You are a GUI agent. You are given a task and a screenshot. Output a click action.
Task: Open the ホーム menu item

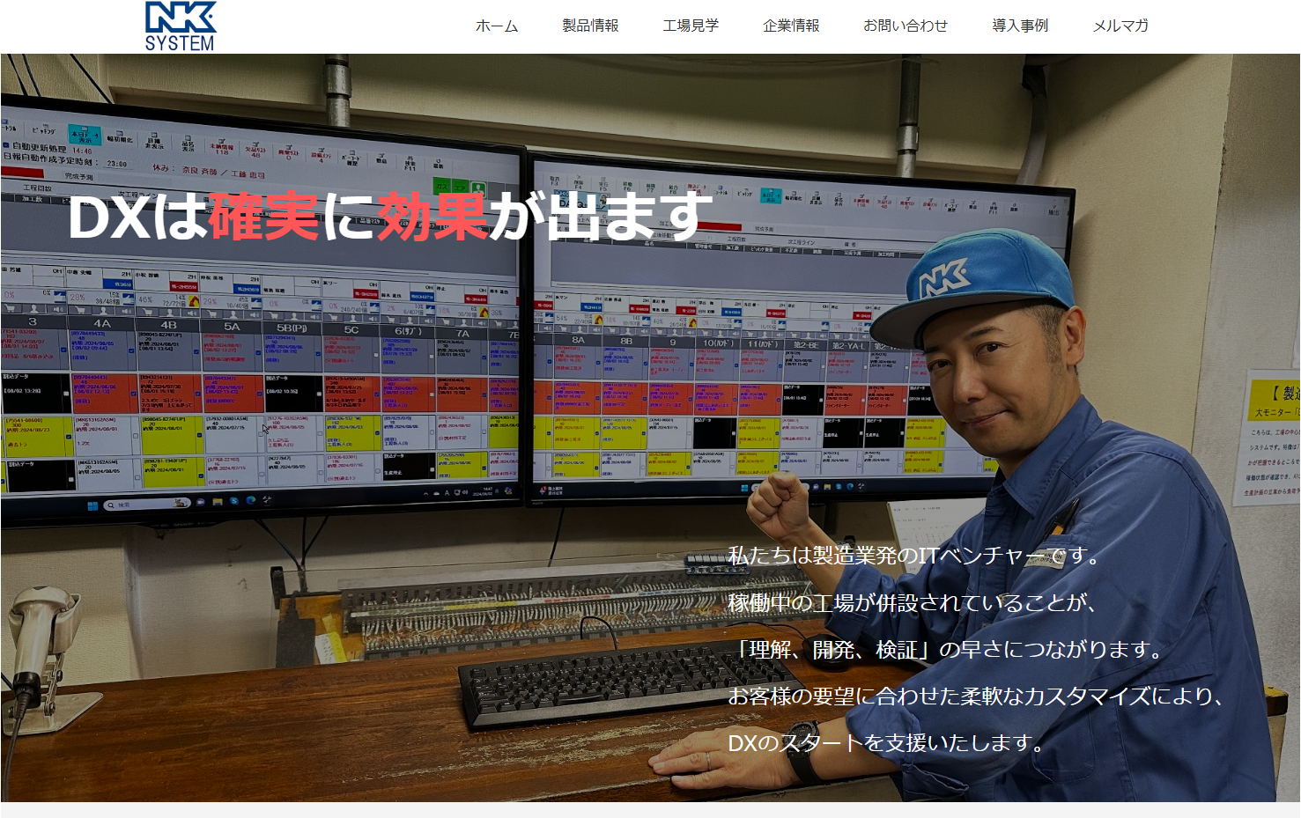coord(497,26)
